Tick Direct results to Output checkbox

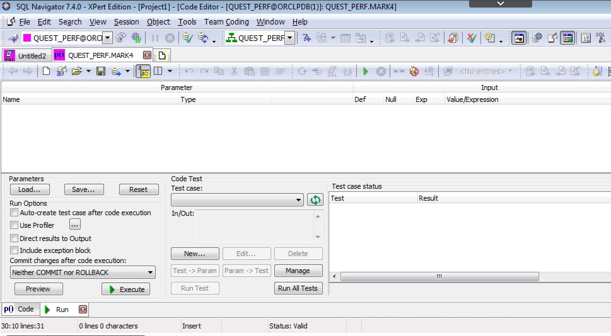[14, 238]
